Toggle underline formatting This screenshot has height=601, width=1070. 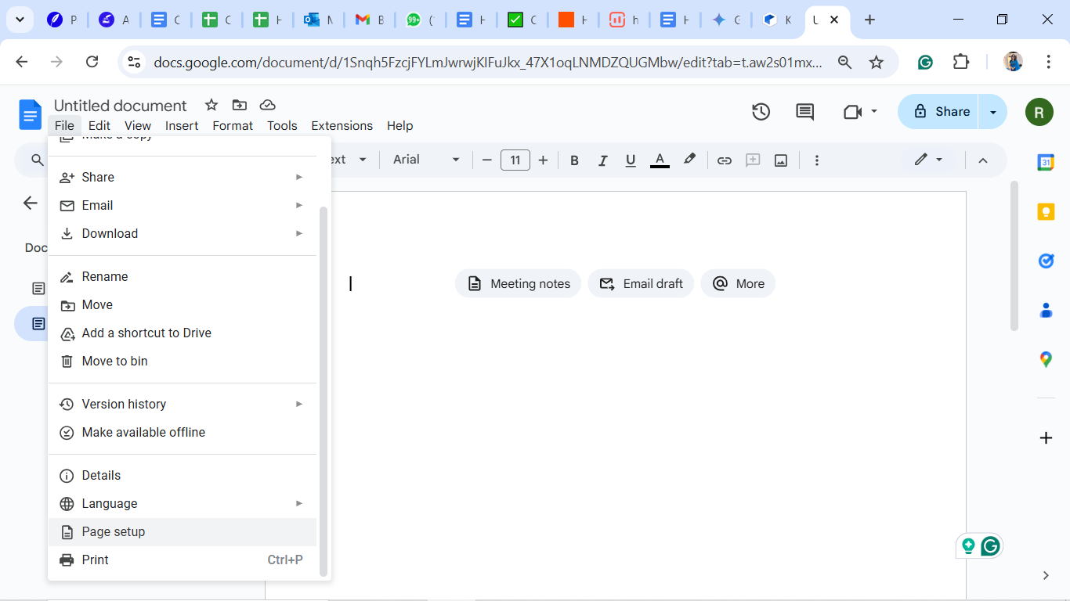631,160
